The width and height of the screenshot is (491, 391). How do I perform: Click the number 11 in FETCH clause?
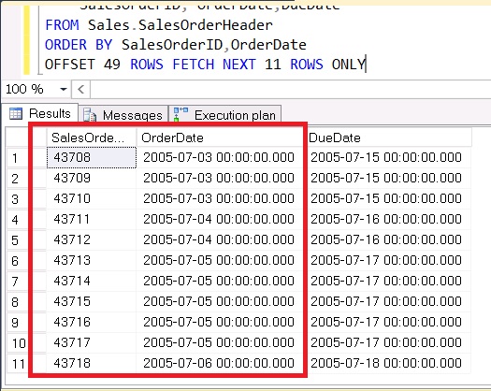[273, 65]
